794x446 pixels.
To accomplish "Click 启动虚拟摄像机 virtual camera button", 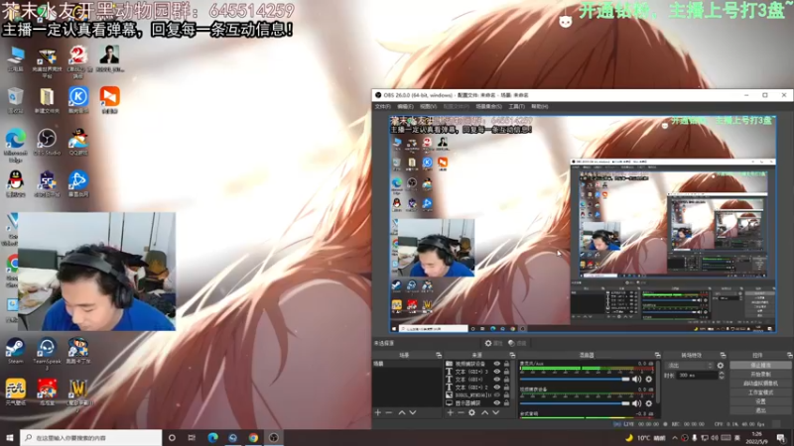I will pyautogui.click(x=760, y=384).
